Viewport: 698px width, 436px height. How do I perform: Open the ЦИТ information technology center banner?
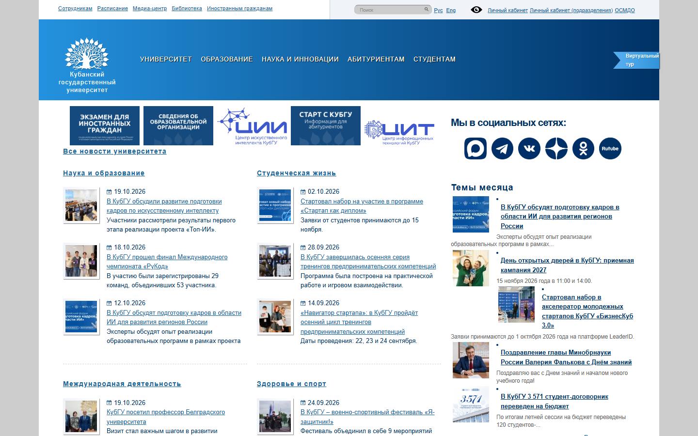click(399, 132)
